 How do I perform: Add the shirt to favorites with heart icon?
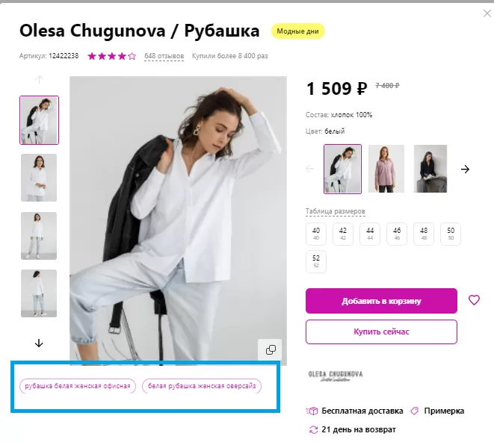474,300
